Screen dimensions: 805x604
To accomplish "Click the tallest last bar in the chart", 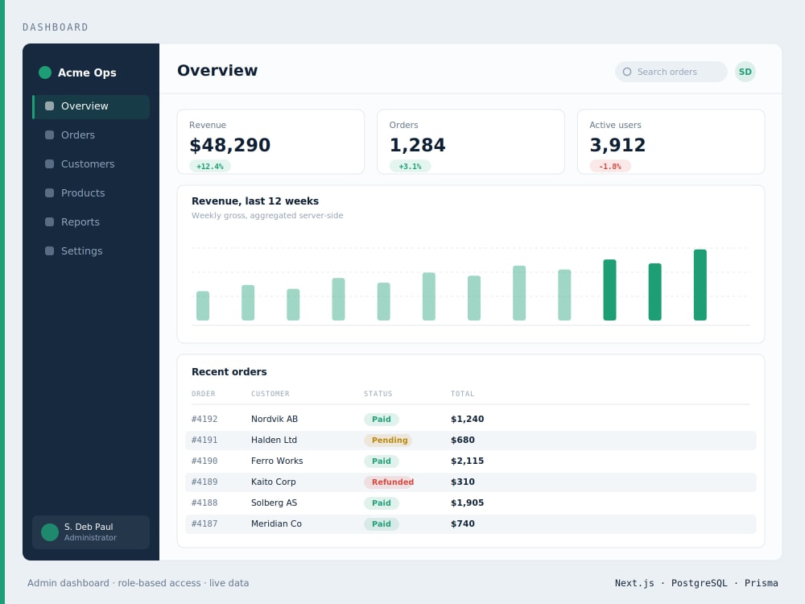I will click(x=700, y=285).
